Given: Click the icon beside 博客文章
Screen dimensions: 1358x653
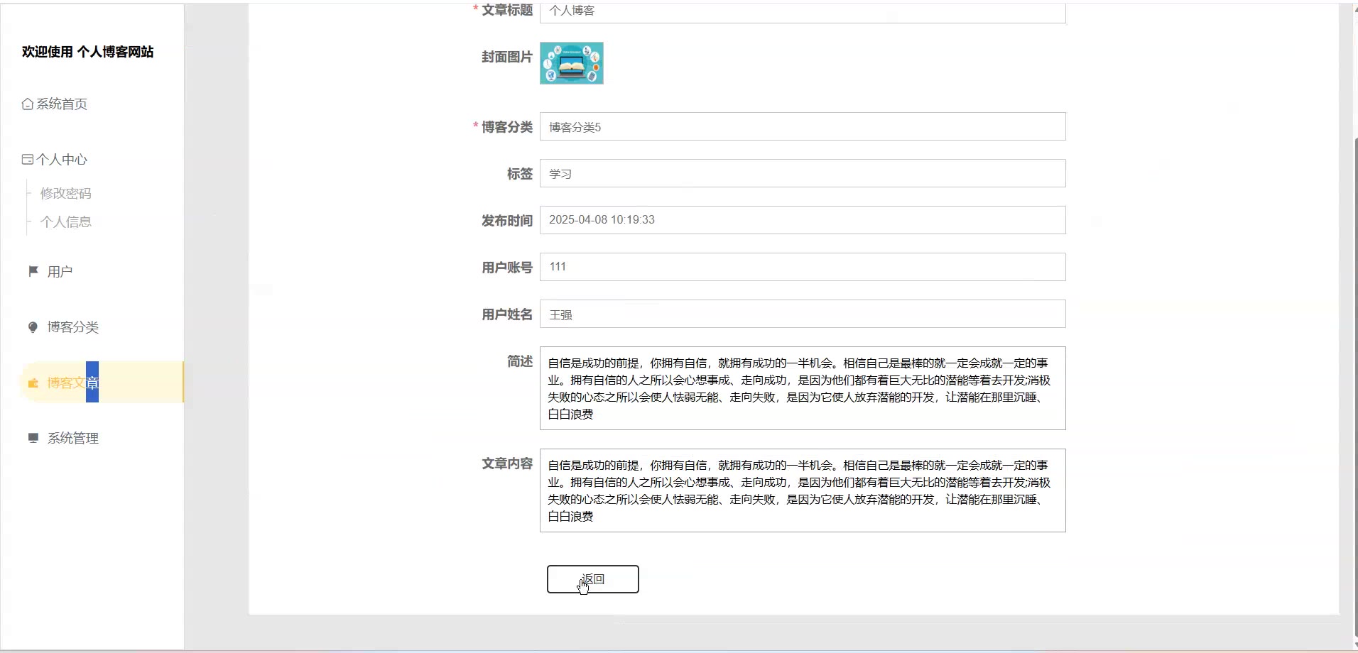Looking at the screenshot, I should click(33, 383).
